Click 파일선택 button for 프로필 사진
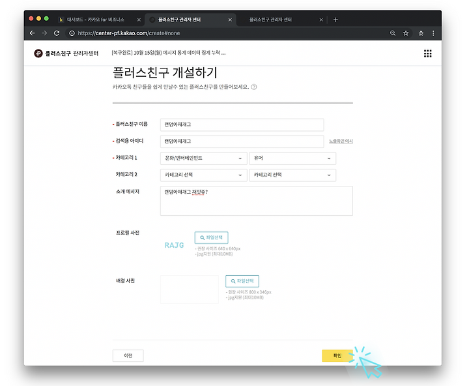The image size is (469, 386). 211,237
